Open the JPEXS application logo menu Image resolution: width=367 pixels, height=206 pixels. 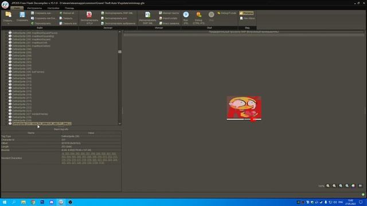[x=5, y=5]
